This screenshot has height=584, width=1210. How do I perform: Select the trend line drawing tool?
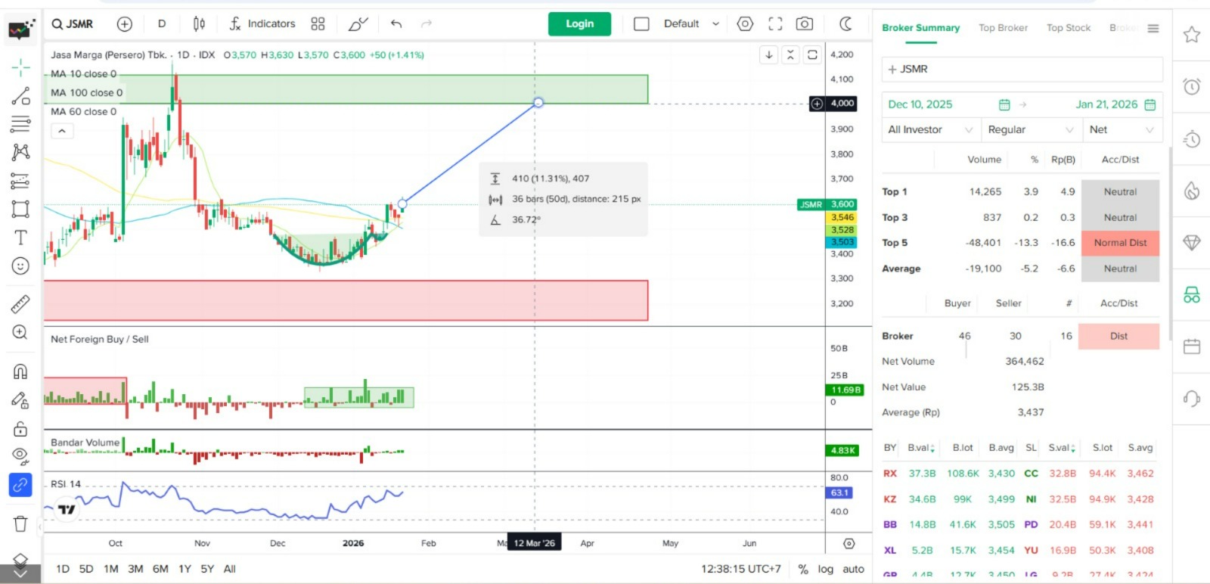pyautogui.click(x=20, y=96)
